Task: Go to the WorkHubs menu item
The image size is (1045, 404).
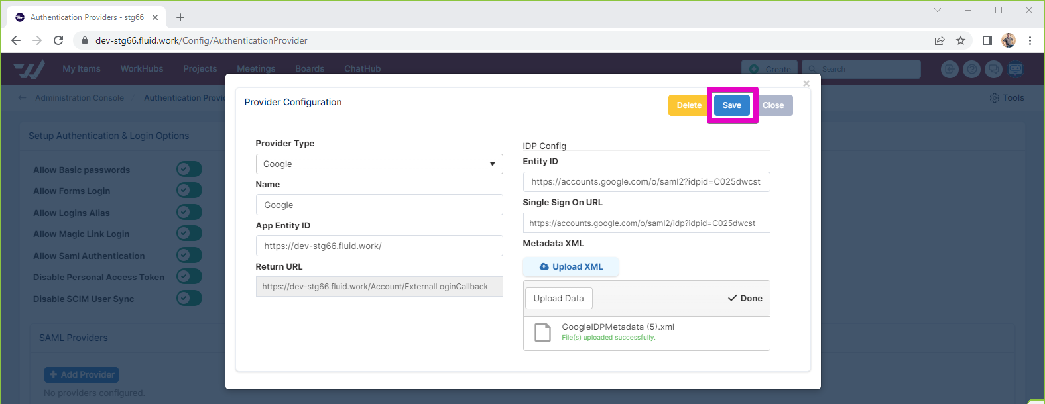Action: pos(142,69)
